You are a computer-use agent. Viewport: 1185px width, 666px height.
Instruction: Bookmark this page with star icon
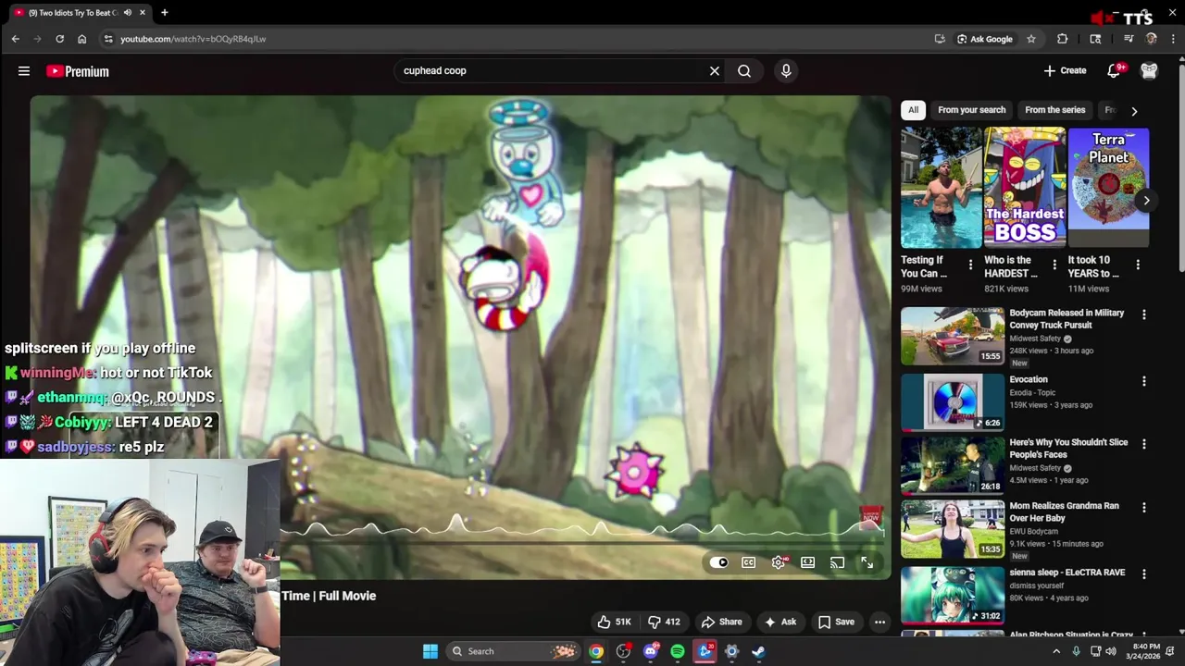tap(1031, 39)
